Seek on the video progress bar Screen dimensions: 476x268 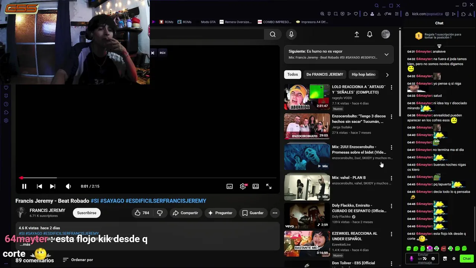[x=148, y=178]
